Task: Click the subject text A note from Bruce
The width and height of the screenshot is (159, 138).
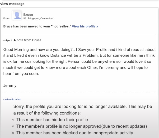Action: click(27, 40)
